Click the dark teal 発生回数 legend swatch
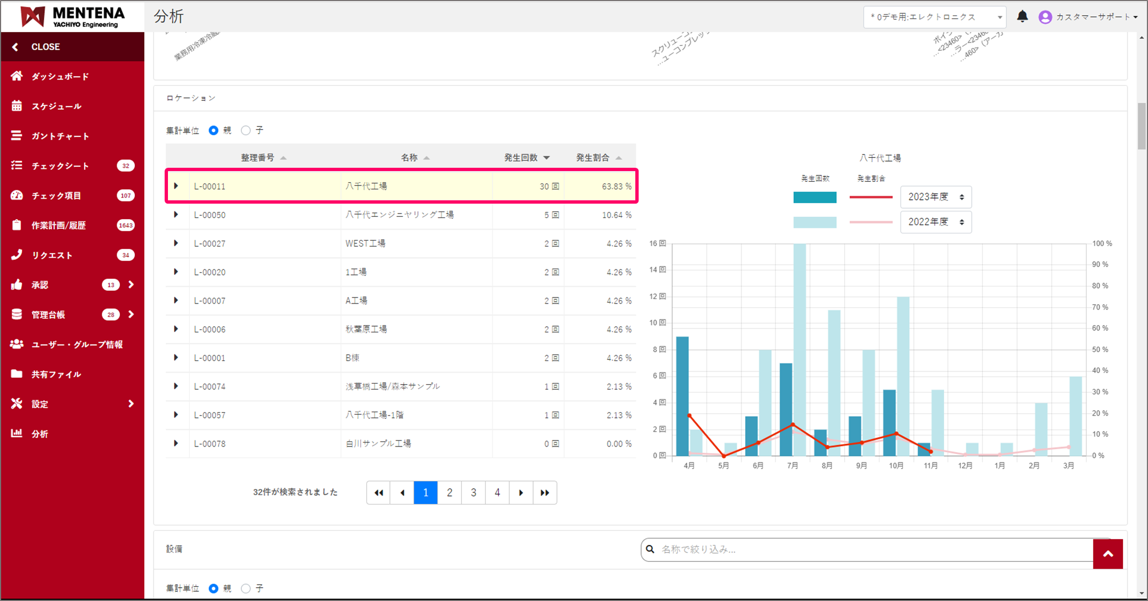The height and width of the screenshot is (601, 1148). 815,197
